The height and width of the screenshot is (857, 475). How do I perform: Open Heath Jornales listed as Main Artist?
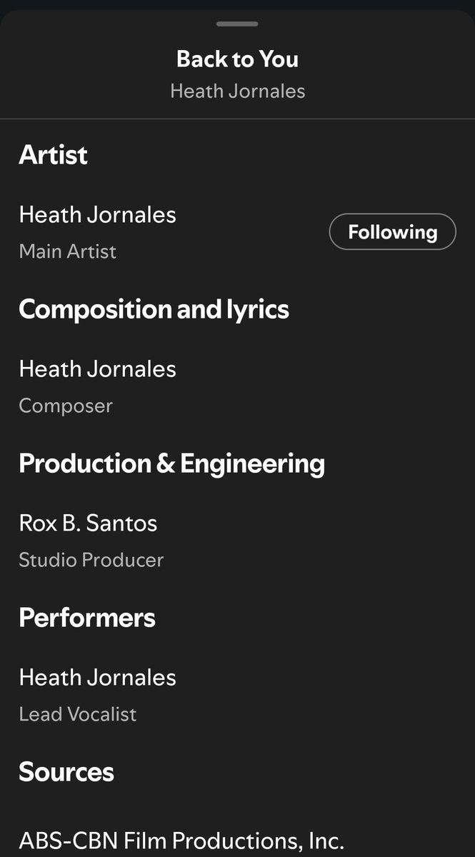pos(97,214)
